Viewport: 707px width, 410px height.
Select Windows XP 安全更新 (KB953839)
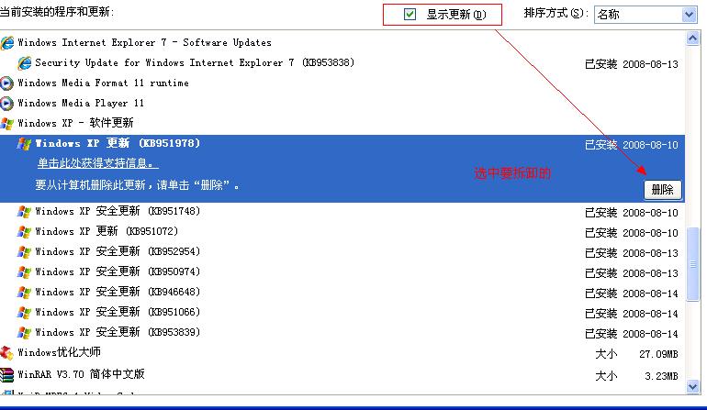pyautogui.click(x=118, y=332)
